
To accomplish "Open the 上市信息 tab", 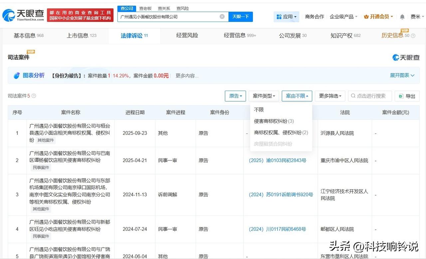I will (x=82, y=36).
